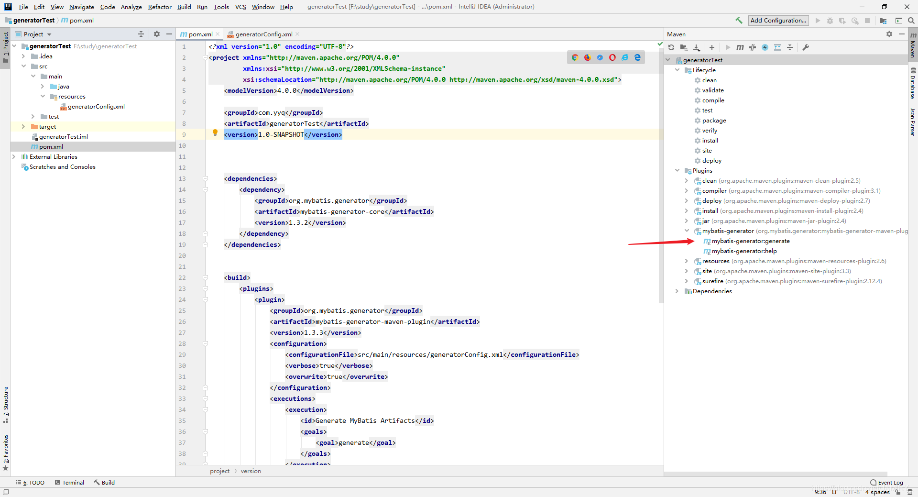Expand the Dependencies node in Maven
The width and height of the screenshot is (918, 497).
(677, 291)
